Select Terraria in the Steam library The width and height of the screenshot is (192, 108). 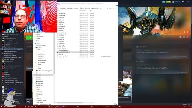click(6, 64)
